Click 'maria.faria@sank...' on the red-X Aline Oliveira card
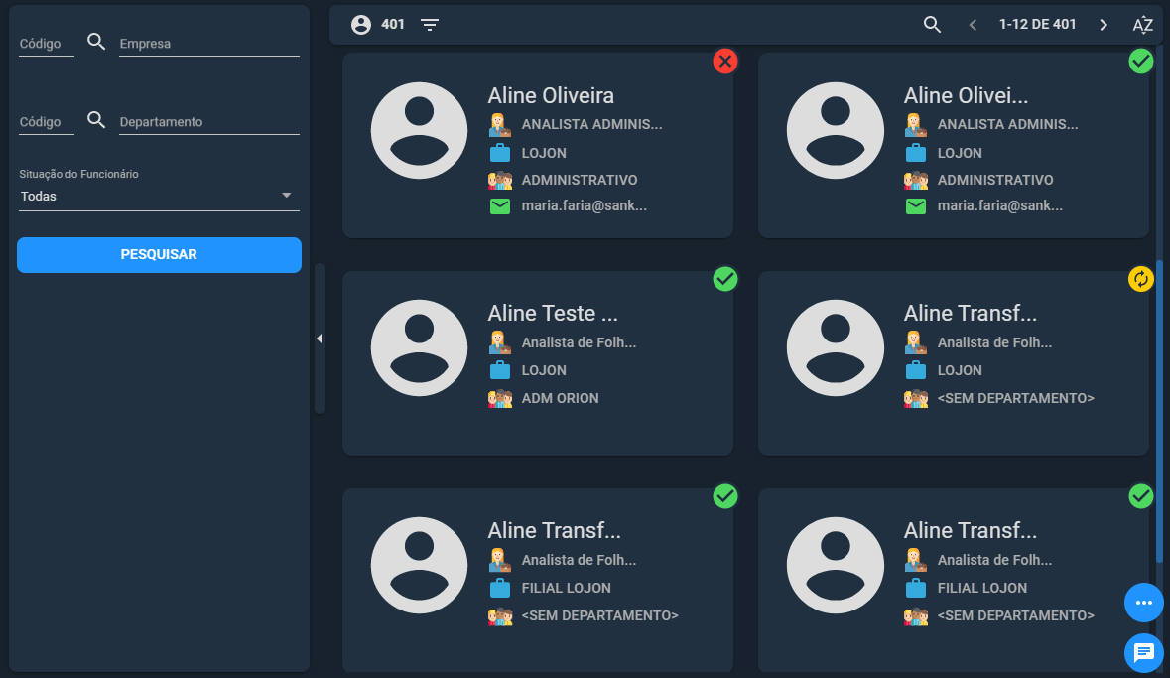The width and height of the screenshot is (1170, 678). pos(585,205)
